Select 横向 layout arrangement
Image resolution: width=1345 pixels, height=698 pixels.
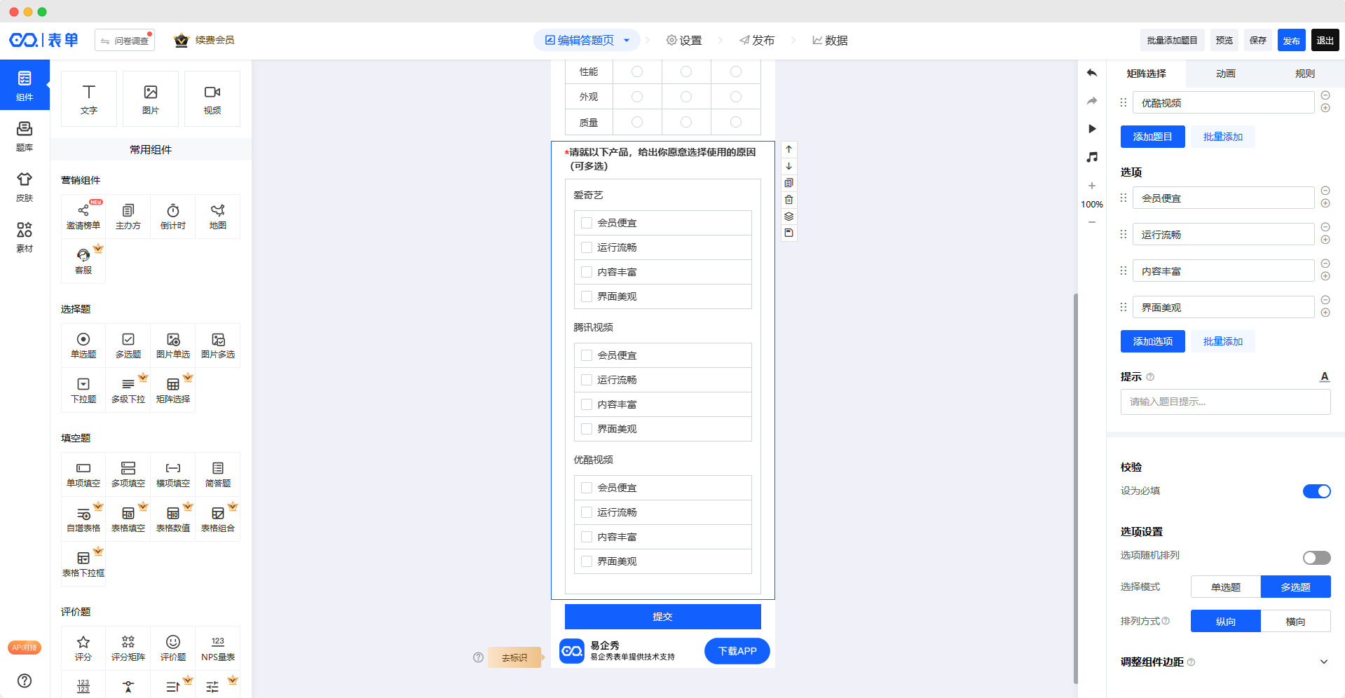[x=1296, y=621]
